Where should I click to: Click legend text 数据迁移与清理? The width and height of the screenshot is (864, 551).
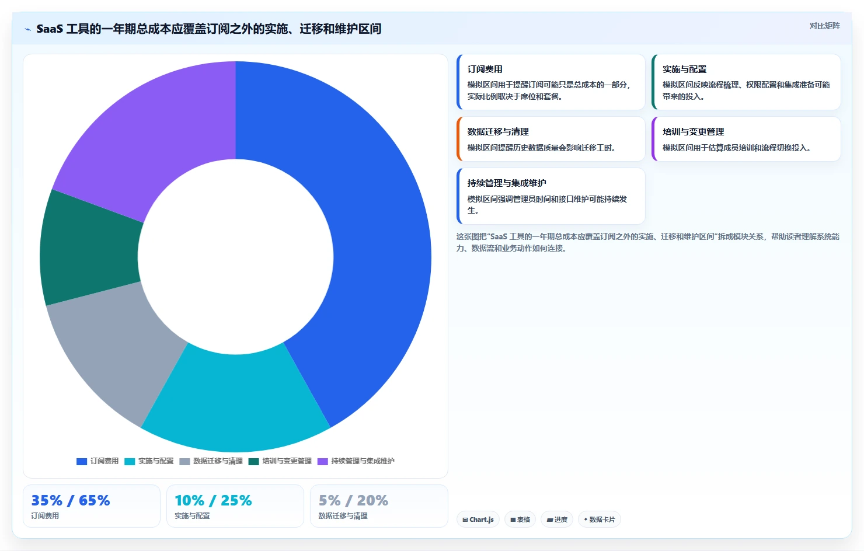[x=218, y=461]
